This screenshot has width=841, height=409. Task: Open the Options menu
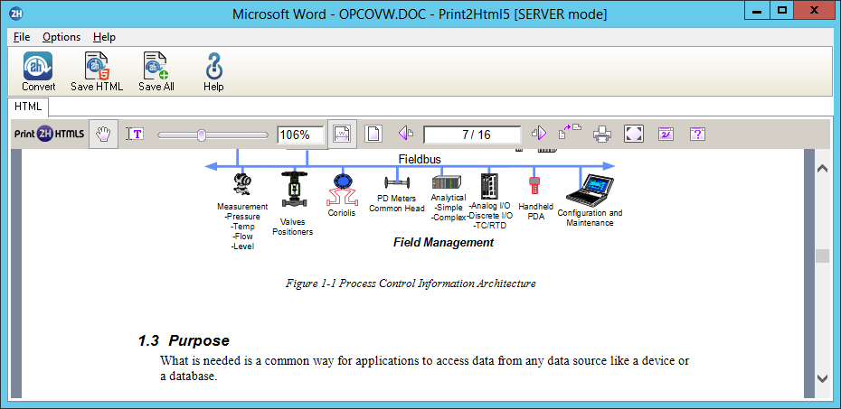point(61,37)
